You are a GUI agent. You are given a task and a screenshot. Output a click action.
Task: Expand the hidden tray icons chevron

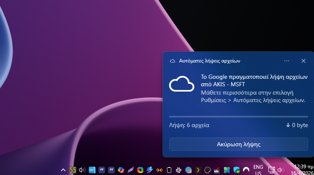point(63,170)
